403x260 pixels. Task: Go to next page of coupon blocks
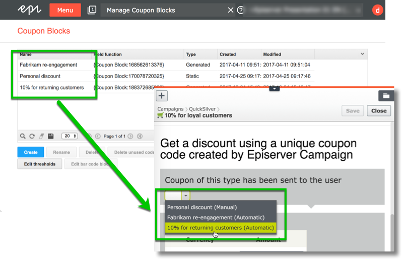[x=130, y=136]
